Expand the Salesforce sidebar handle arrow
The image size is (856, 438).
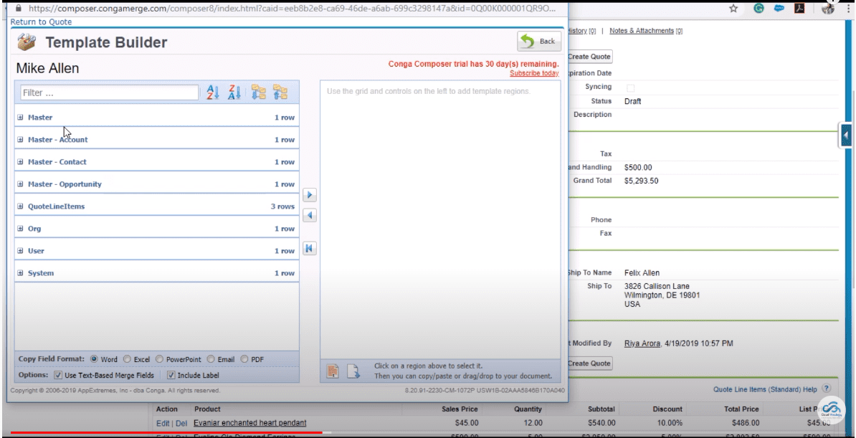pos(847,135)
